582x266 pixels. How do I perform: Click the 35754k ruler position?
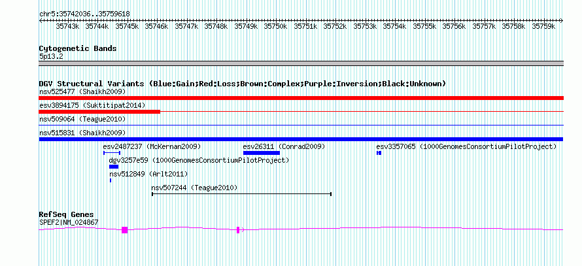click(394, 26)
